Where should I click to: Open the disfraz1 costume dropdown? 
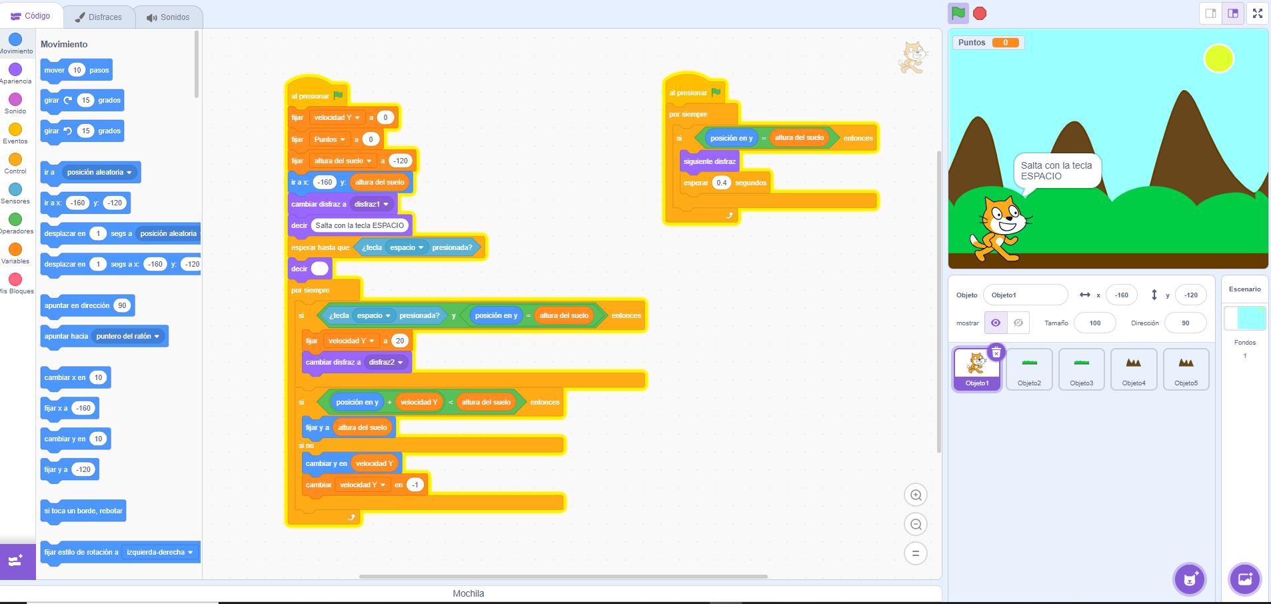click(x=372, y=204)
